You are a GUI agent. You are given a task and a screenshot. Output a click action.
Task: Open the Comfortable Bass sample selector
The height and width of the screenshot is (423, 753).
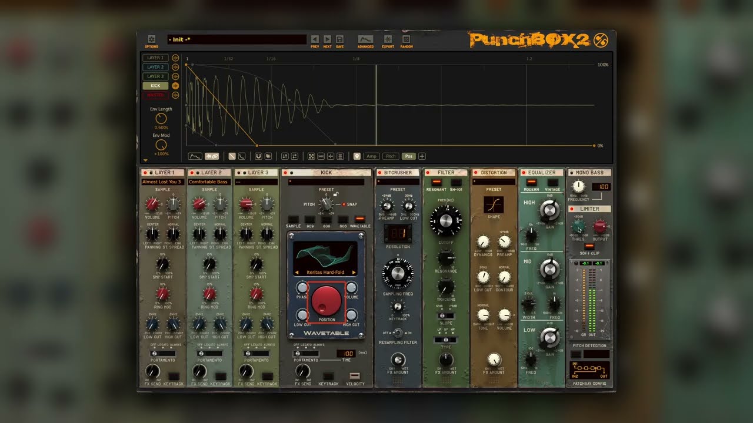point(209,182)
